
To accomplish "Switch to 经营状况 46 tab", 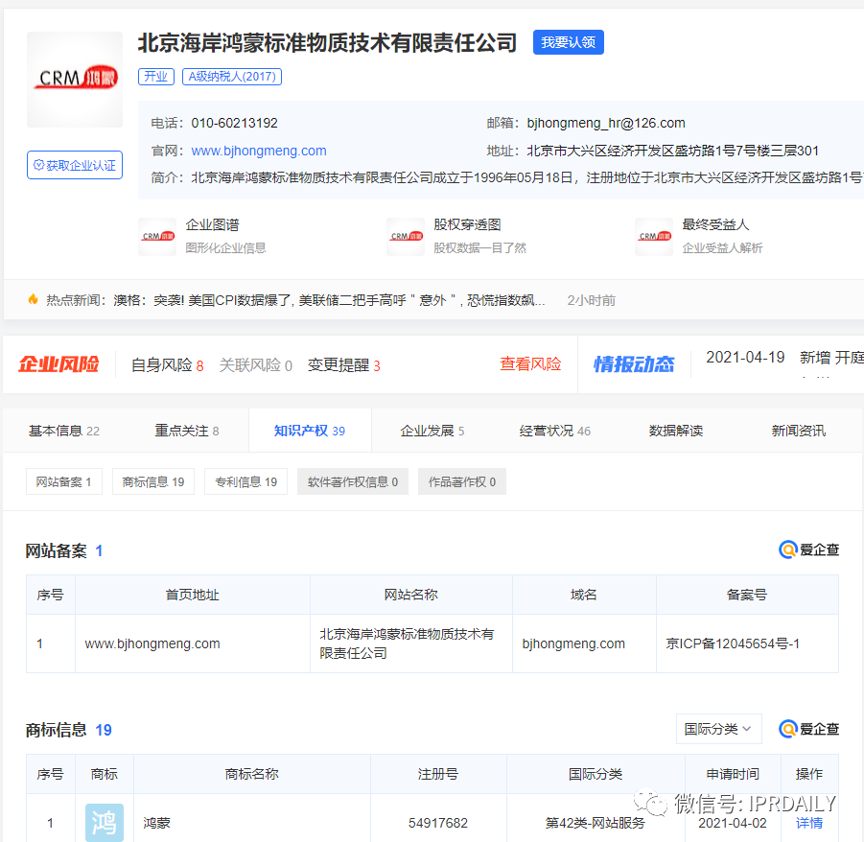I will coord(555,431).
